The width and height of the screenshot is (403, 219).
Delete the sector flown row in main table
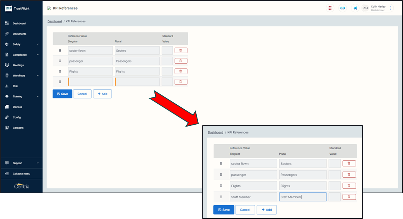tap(181, 51)
